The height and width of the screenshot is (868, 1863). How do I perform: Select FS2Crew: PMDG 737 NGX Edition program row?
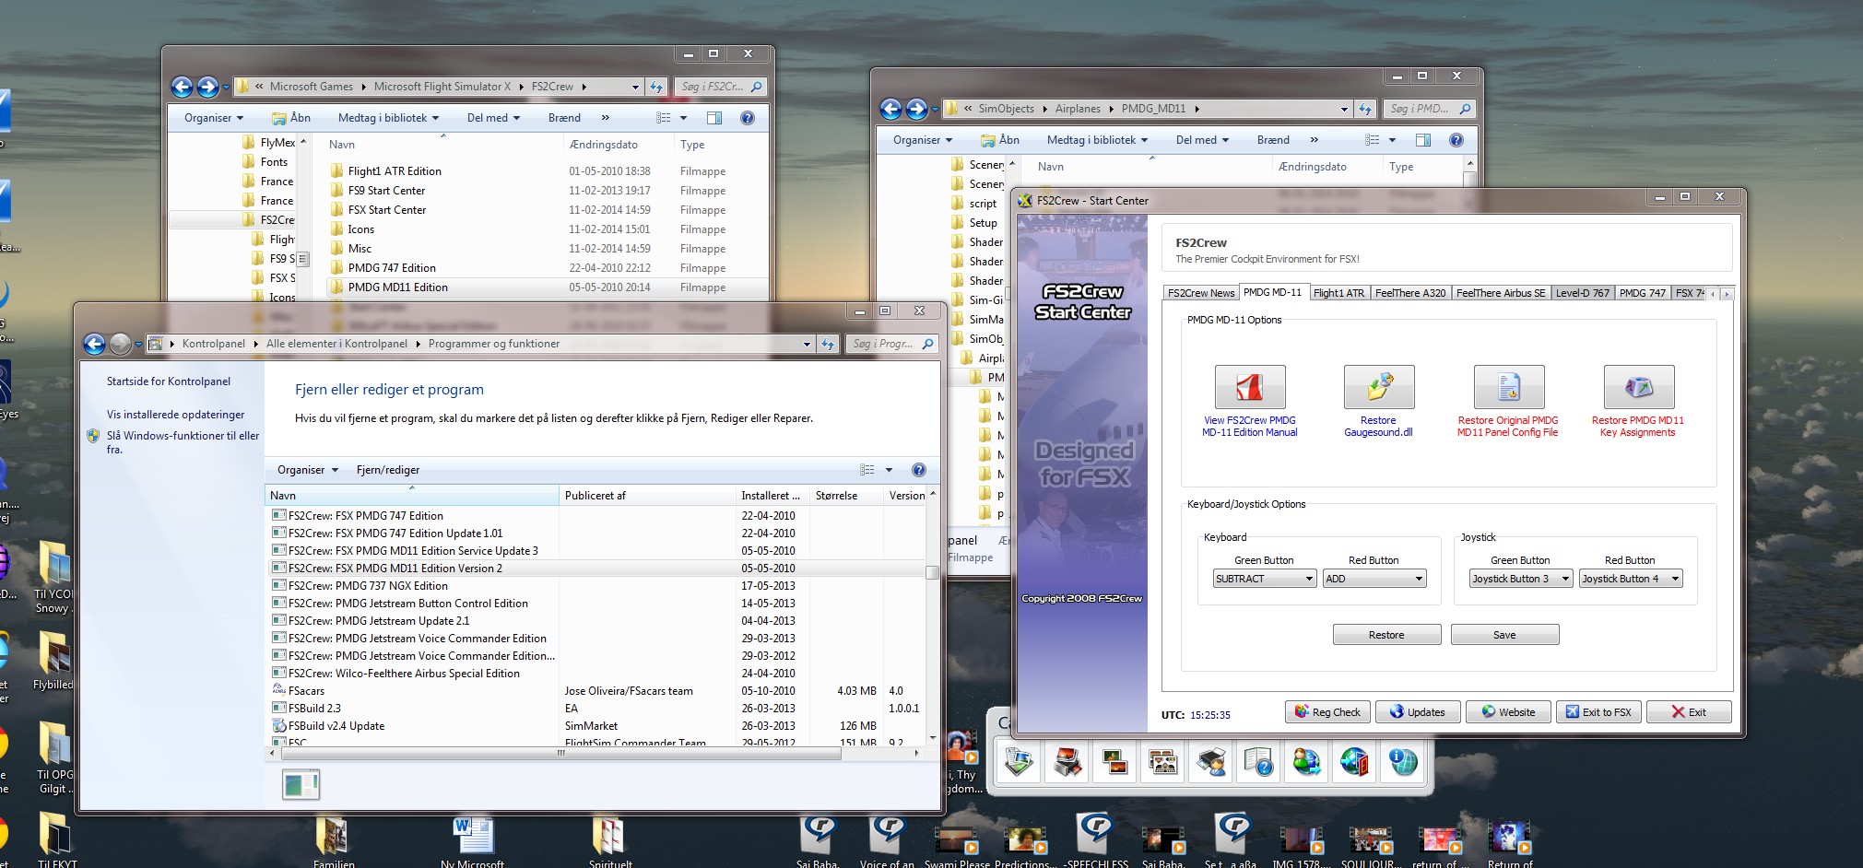pos(595,586)
